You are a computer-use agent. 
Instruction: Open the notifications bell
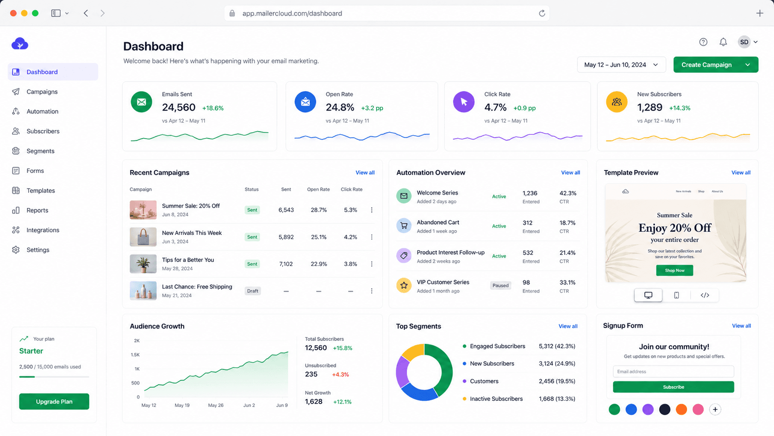723,42
